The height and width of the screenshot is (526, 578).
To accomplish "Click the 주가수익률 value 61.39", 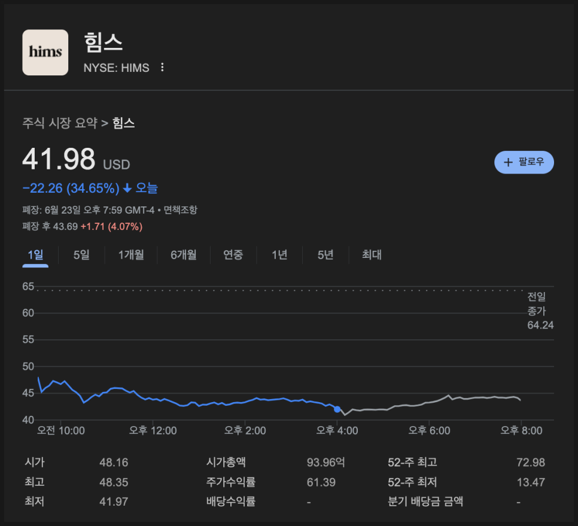I will pyautogui.click(x=321, y=482).
